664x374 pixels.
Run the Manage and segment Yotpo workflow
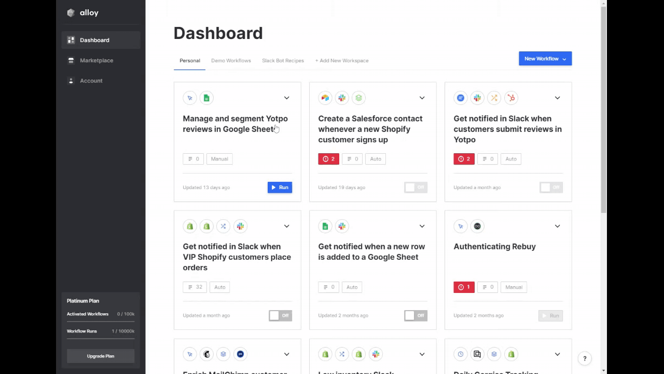pyautogui.click(x=280, y=188)
